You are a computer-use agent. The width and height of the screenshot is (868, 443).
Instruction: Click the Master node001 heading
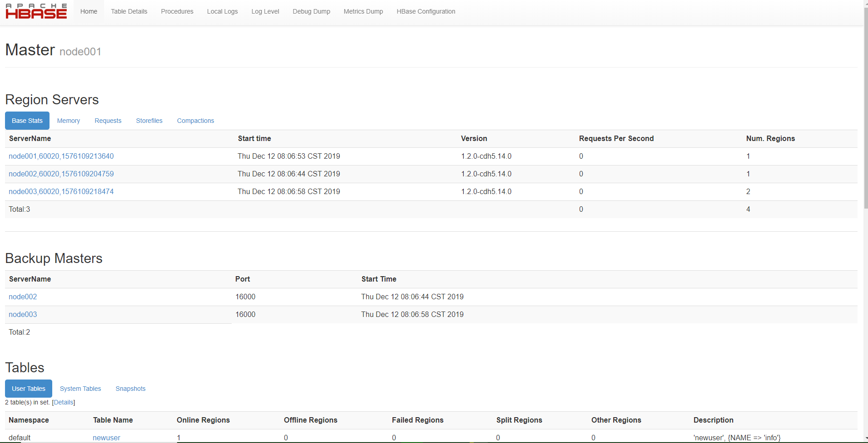(53, 50)
